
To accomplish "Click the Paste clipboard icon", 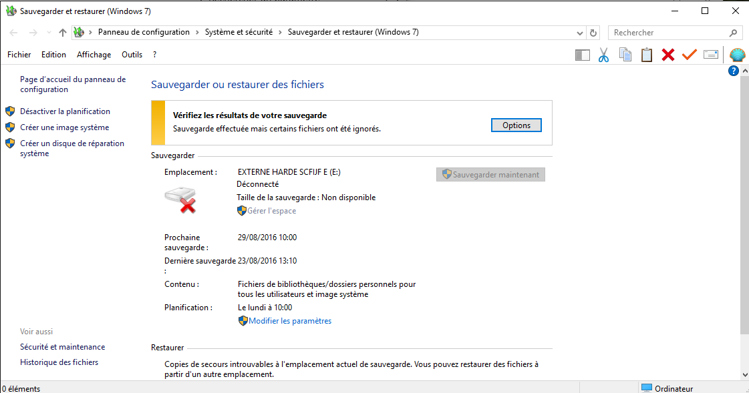I will 647,55.
